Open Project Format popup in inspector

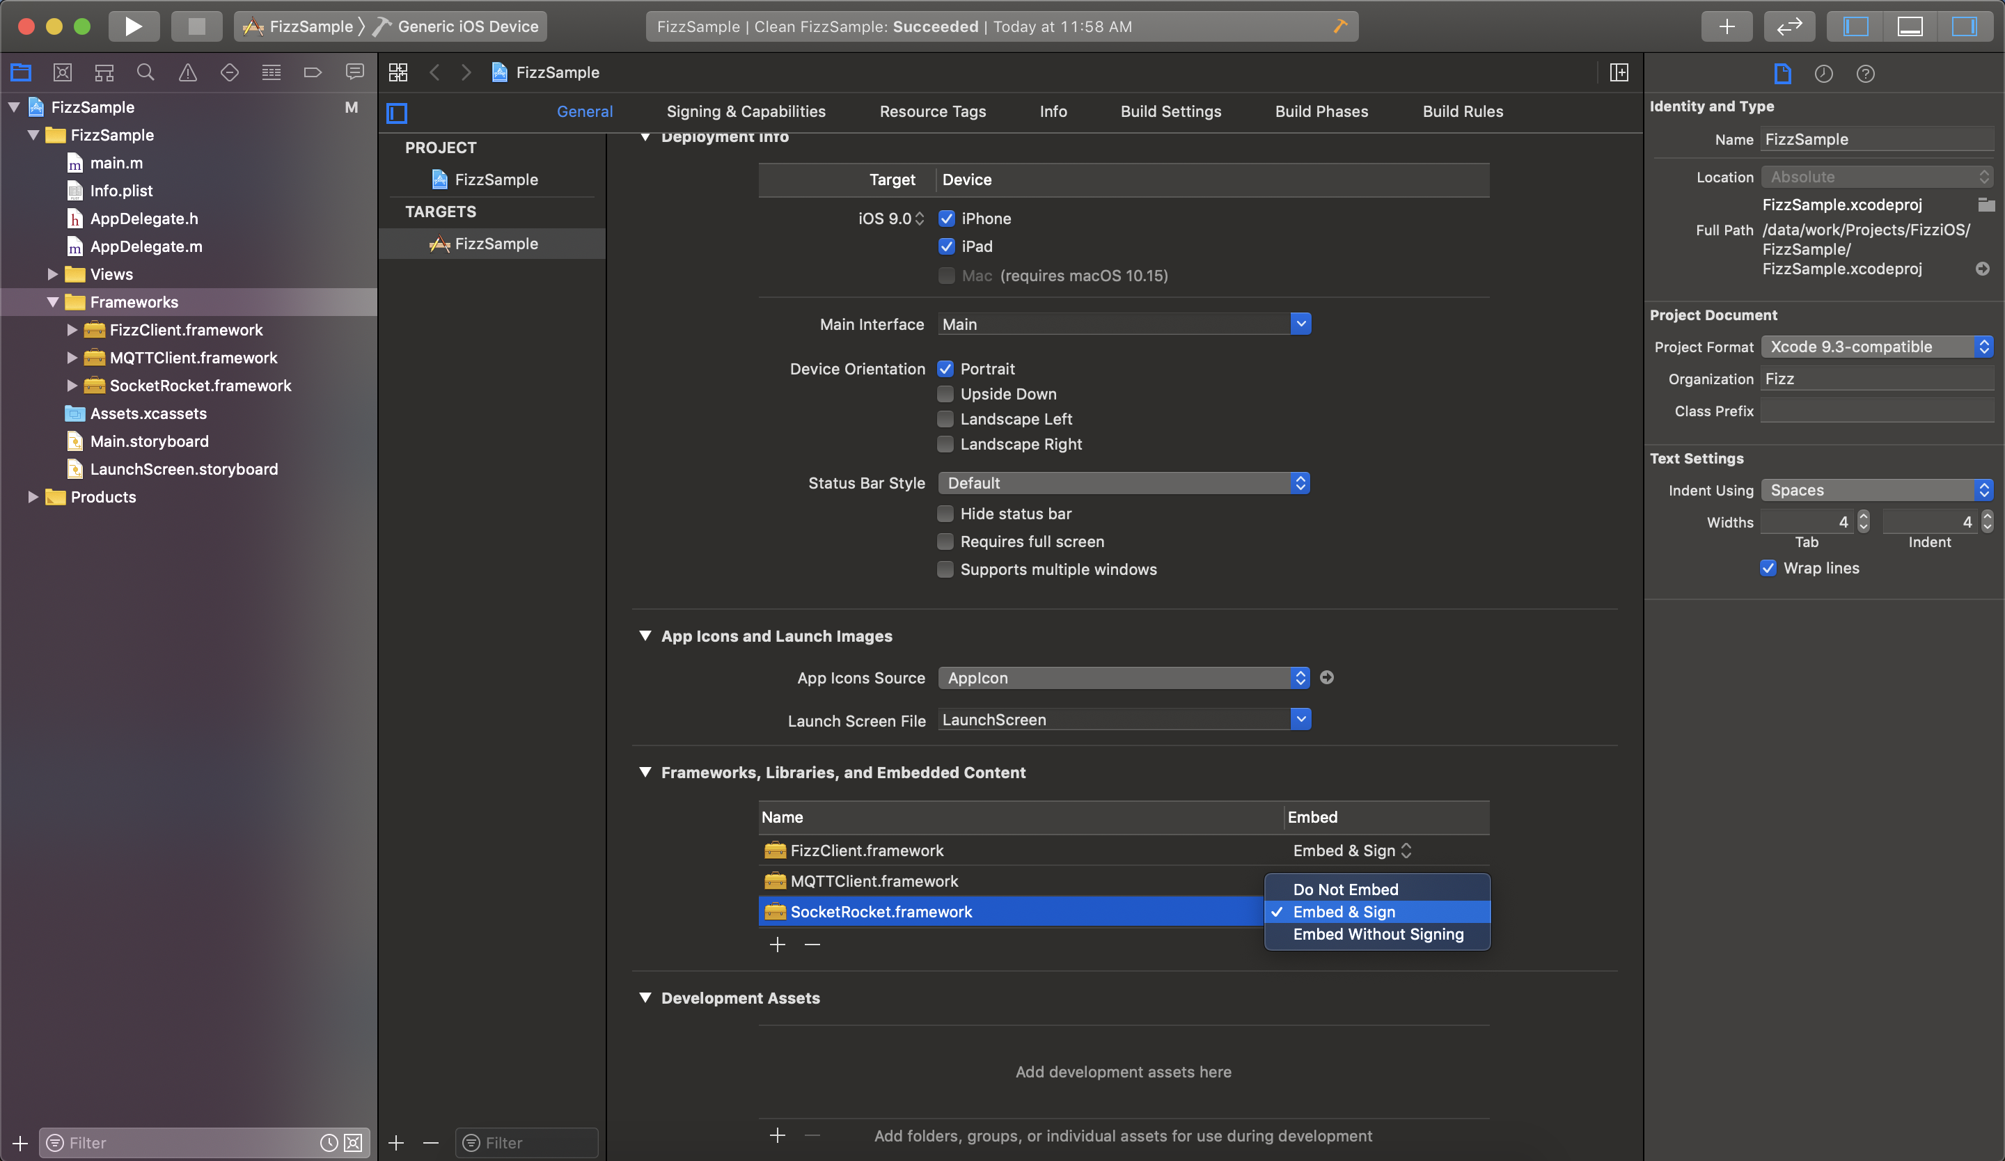coord(1877,347)
